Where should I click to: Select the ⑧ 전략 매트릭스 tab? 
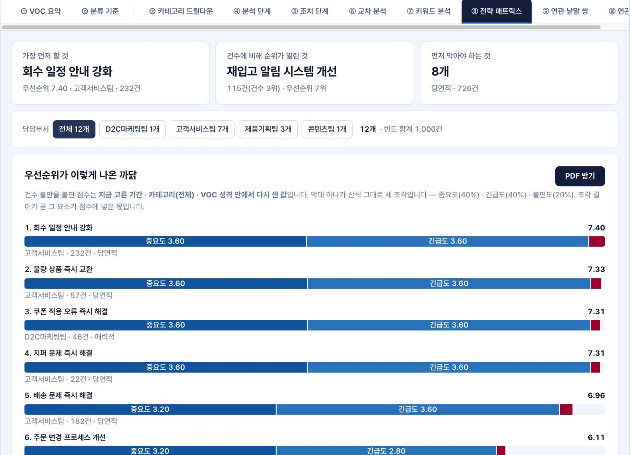click(496, 11)
